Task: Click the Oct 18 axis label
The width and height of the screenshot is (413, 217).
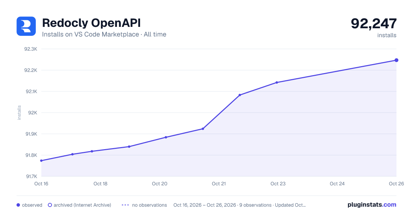Action: [x=100, y=184]
